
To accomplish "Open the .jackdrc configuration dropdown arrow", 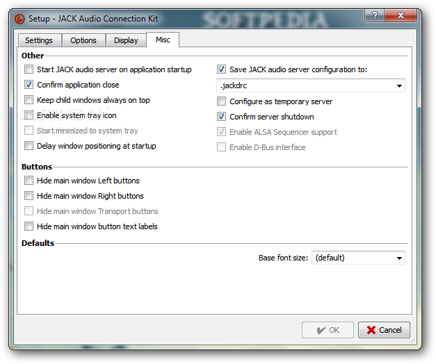I will (x=399, y=86).
